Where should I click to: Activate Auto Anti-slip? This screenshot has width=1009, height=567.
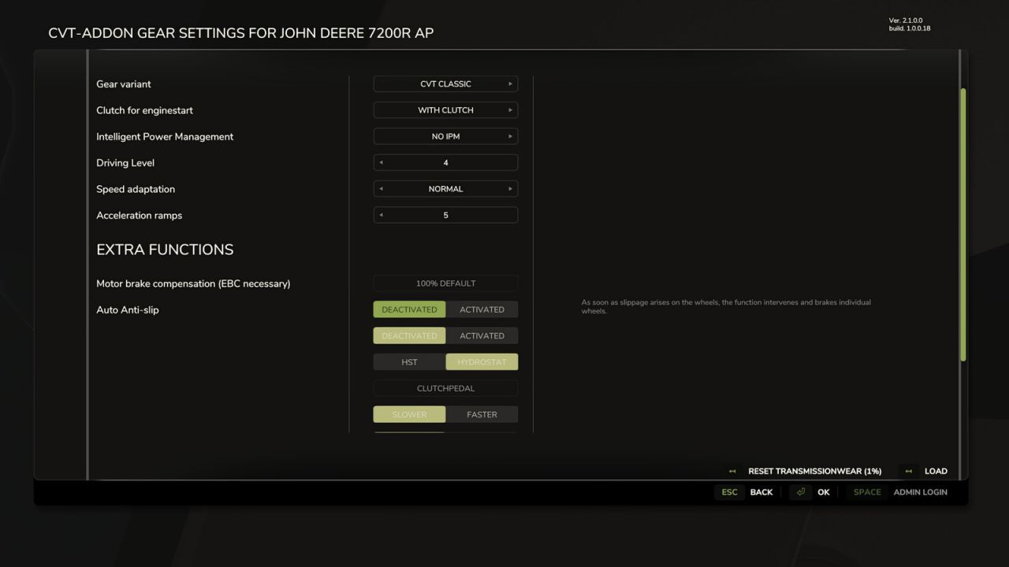click(x=482, y=309)
